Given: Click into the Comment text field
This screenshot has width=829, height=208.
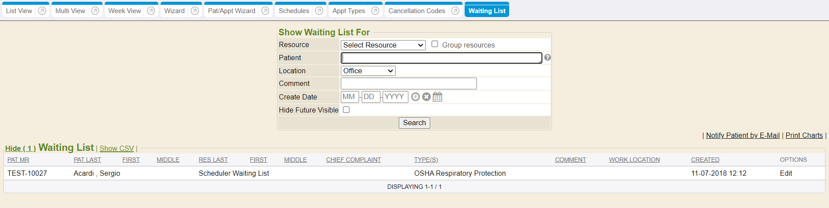Looking at the screenshot, I should pos(408,84).
